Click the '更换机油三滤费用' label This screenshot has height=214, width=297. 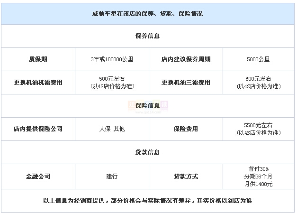point(186,83)
